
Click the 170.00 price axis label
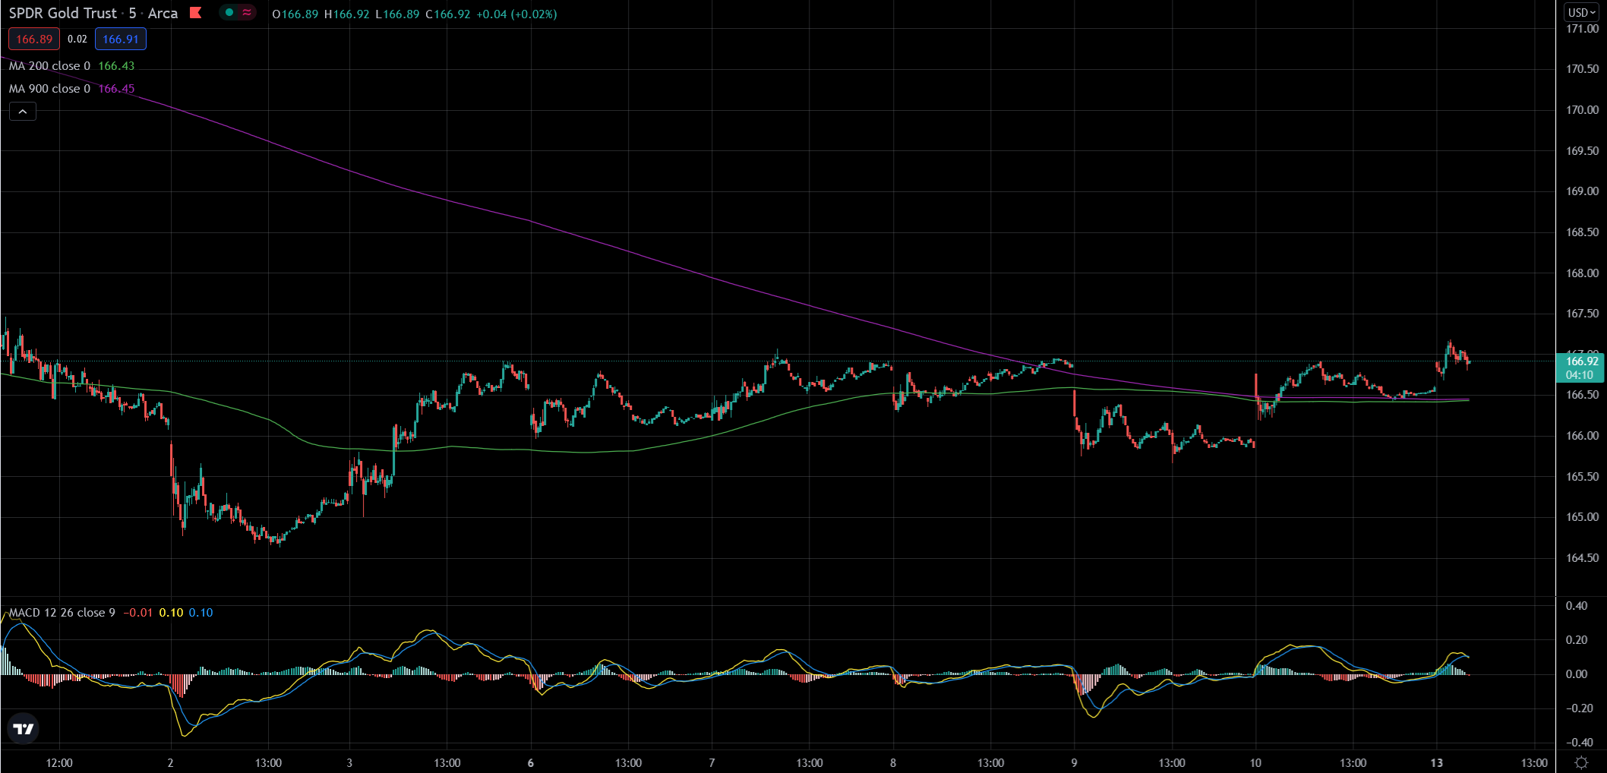[1582, 110]
